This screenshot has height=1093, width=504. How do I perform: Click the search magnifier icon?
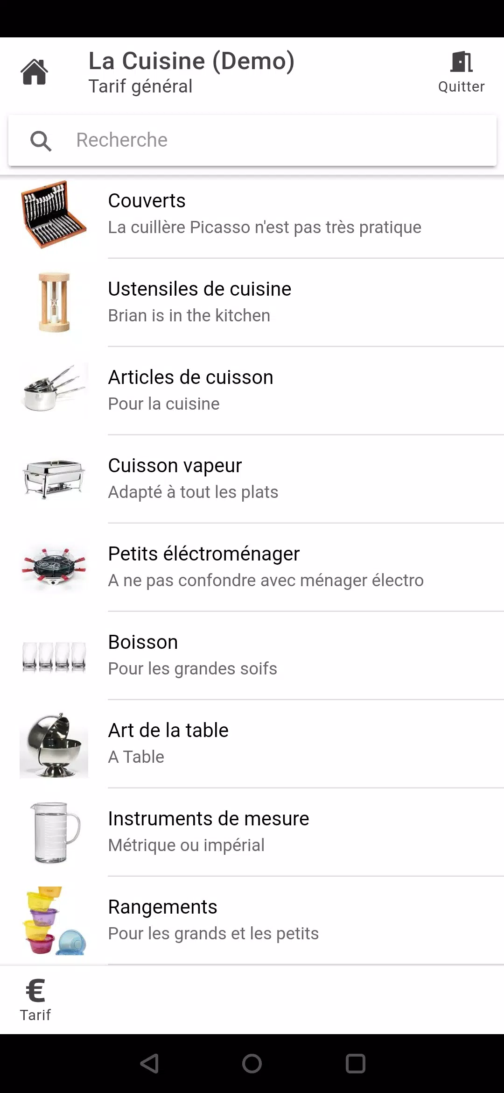[x=41, y=141]
